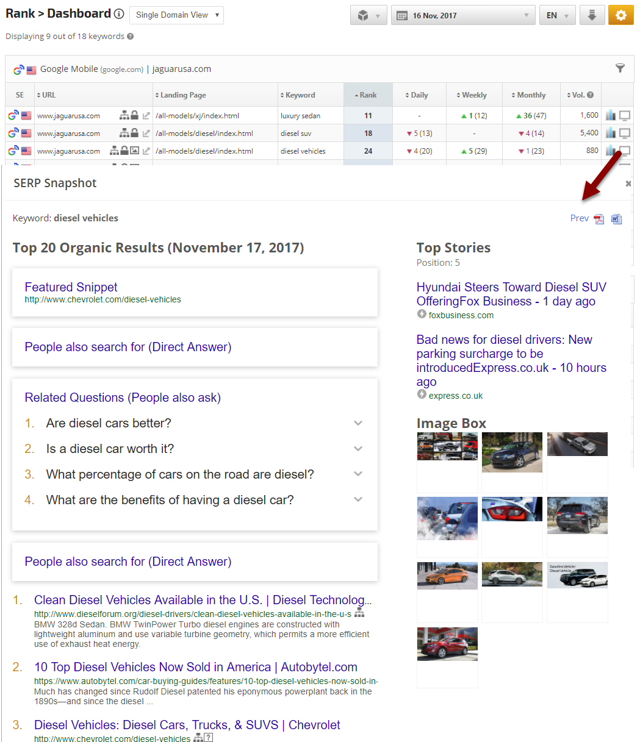The height and width of the screenshot is (742, 640).
Task: Sort table by Rank column
Action: click(x=365, y=95)
